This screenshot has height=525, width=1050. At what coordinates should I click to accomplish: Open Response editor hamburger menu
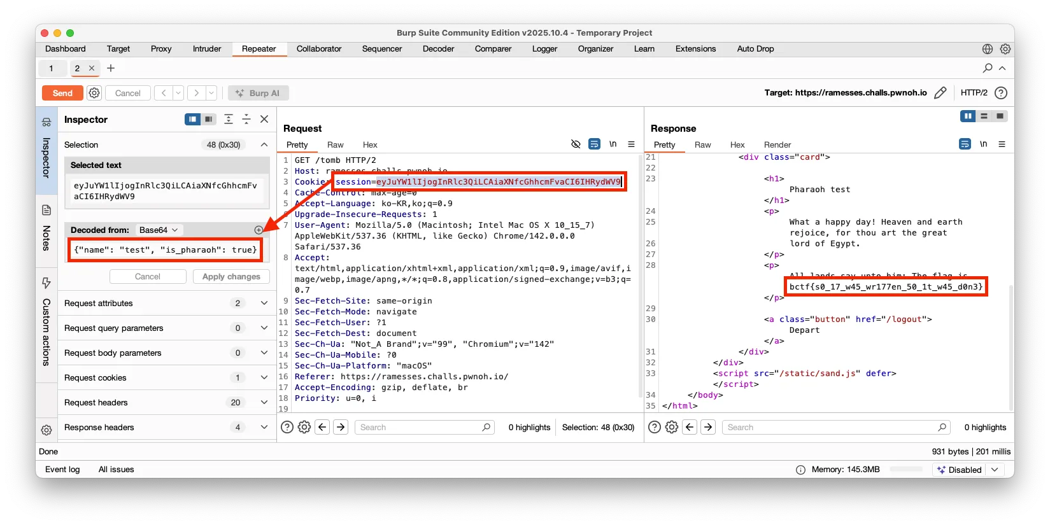pos(1002,144)
